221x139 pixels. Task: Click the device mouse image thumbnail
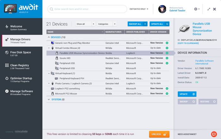pos(184,28)
